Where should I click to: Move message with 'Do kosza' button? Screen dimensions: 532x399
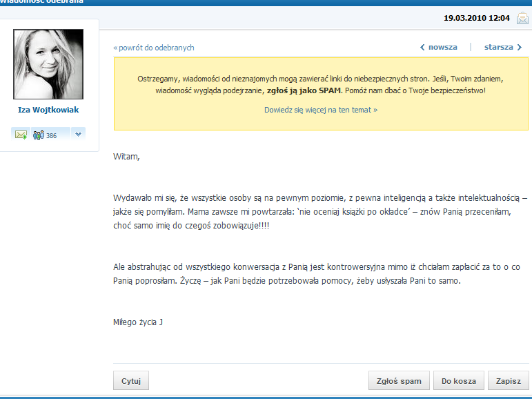(x=459, y=381)
